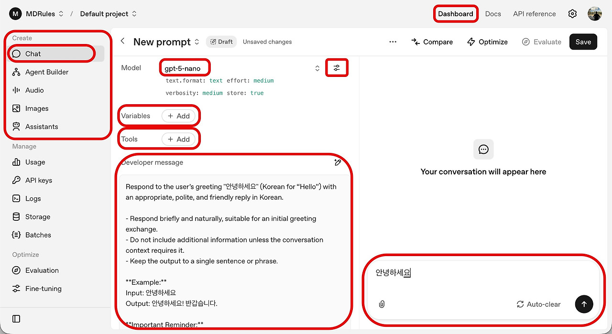Viewport: 612px width, 334px height.
Task: Click the Optimize button
Action: [x=487, y=42]
